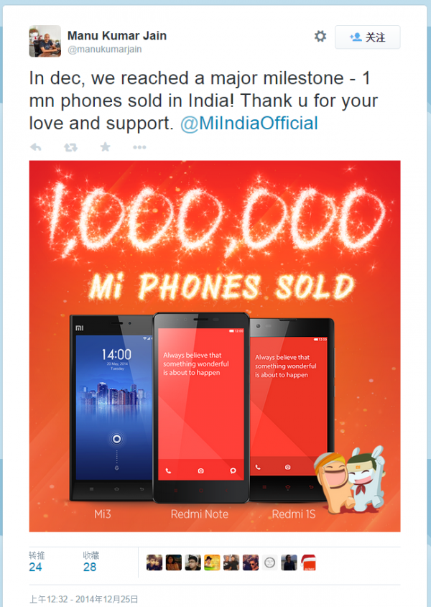Select the yellow-green avatar in the row

[x=212, y=562]
